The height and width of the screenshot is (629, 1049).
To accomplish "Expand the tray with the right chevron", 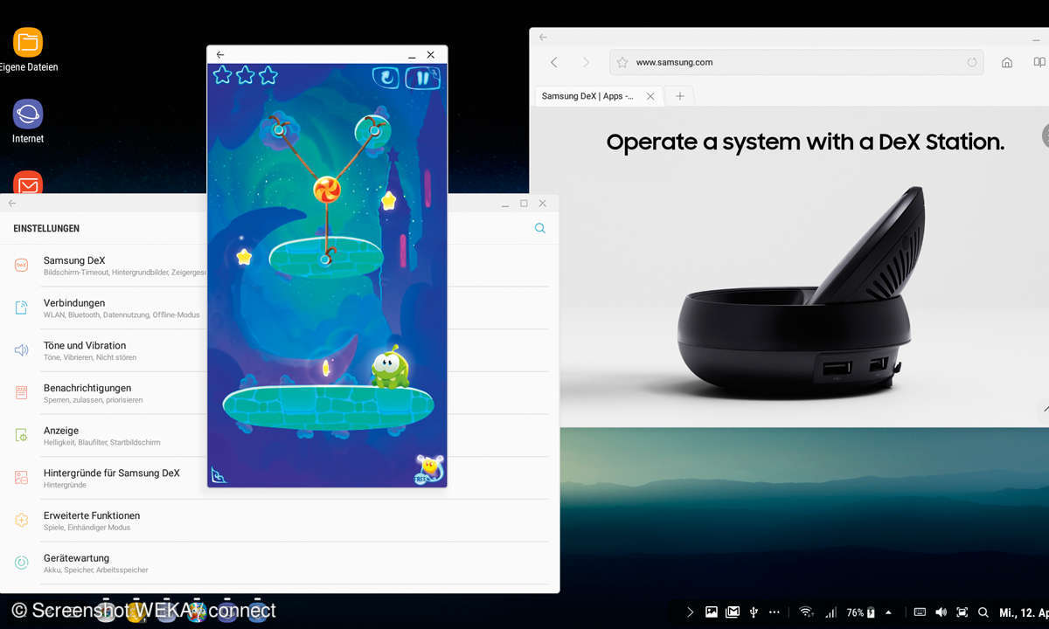I will pyautogui.click(x=690, y=612).
